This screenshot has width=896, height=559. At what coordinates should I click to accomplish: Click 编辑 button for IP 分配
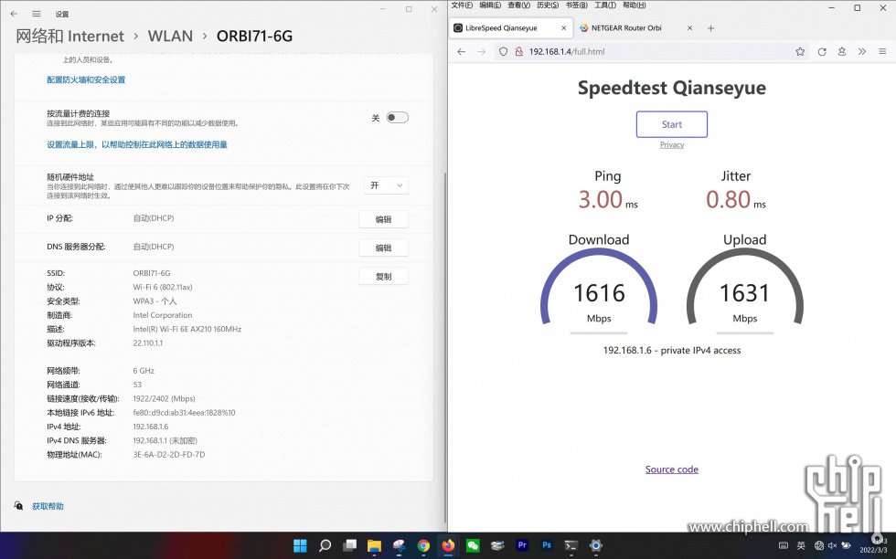click(x=383, y=219)
